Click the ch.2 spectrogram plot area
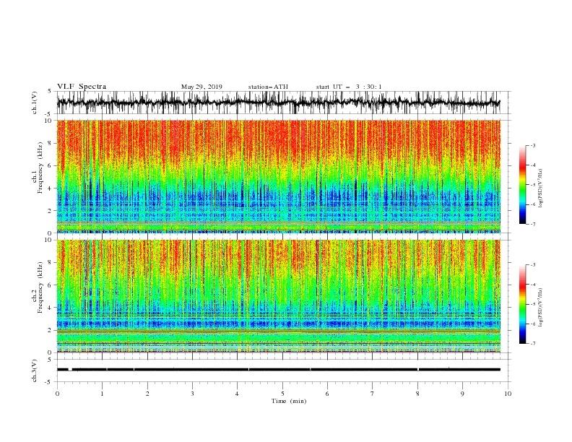The width and height of the screenshot is (572, 442). pos(279,296)
